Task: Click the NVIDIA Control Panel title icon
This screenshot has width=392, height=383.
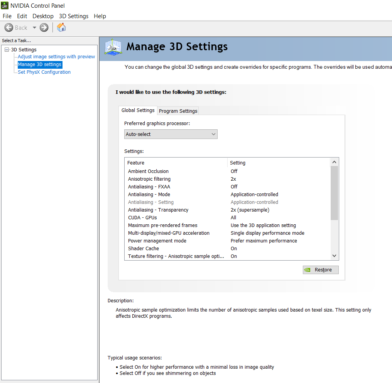Action: (5, 5)
